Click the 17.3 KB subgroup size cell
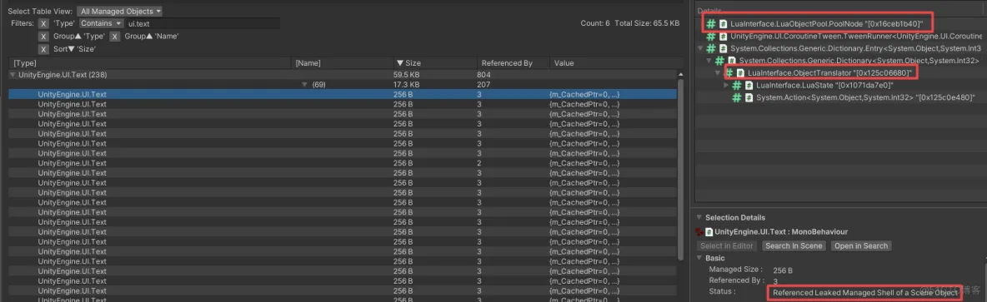 tap(407, 84)
